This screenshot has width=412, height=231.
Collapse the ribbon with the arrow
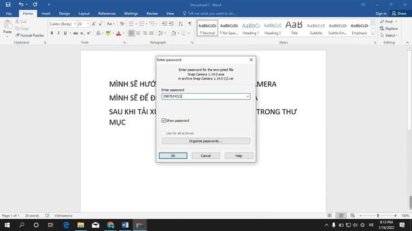tap(407, 42)
